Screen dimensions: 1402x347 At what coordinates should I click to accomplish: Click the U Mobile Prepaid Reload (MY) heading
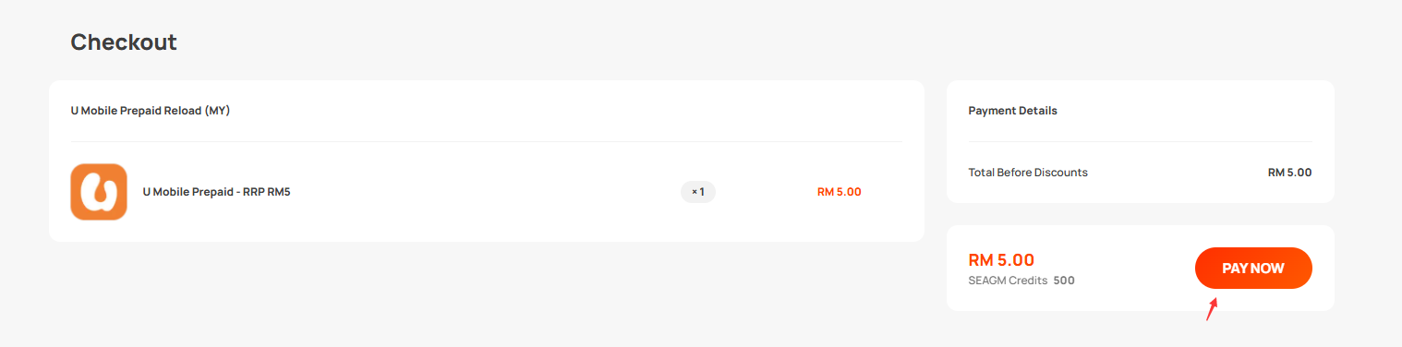[x=151, y=111]
